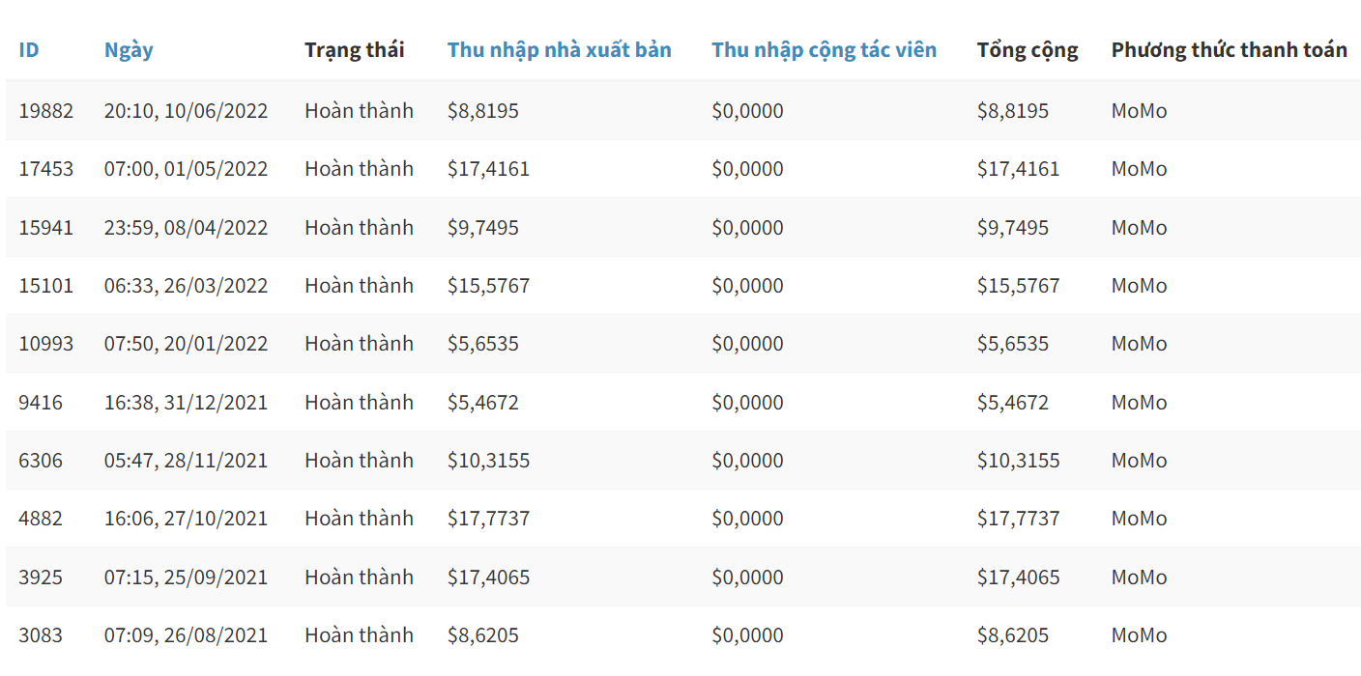The height and width of the screenshot is (676, 1361).
Task: Select total amount $5,4672
Action: click(x=1012, y=403)
